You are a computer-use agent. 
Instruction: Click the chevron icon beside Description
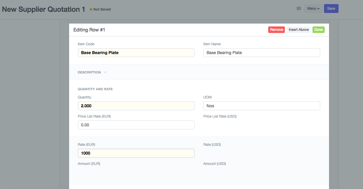[105, 72]
